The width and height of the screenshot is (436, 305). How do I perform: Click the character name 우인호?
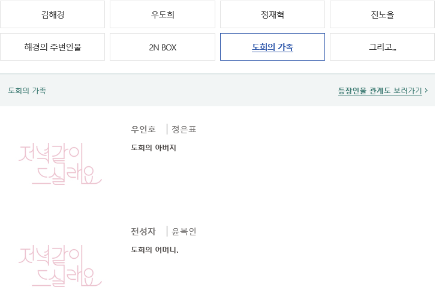(x=143, y=130)
